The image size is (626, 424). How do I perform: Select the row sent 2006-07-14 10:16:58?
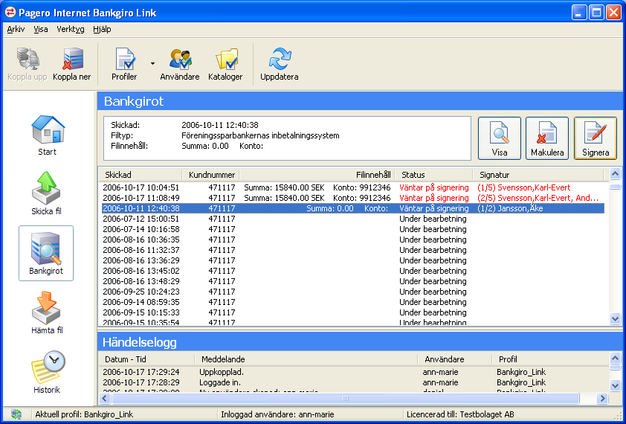click(x=352, y=229)
